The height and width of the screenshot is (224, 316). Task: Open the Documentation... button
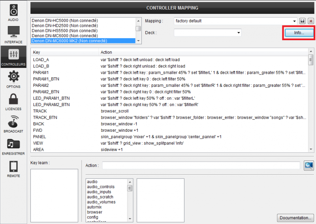pos(295,218)
